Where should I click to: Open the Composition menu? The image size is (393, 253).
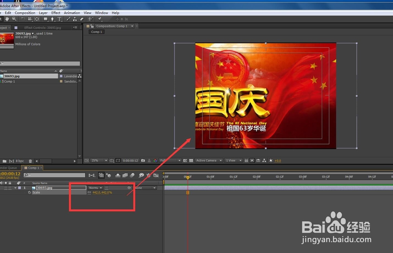(25, 13)
